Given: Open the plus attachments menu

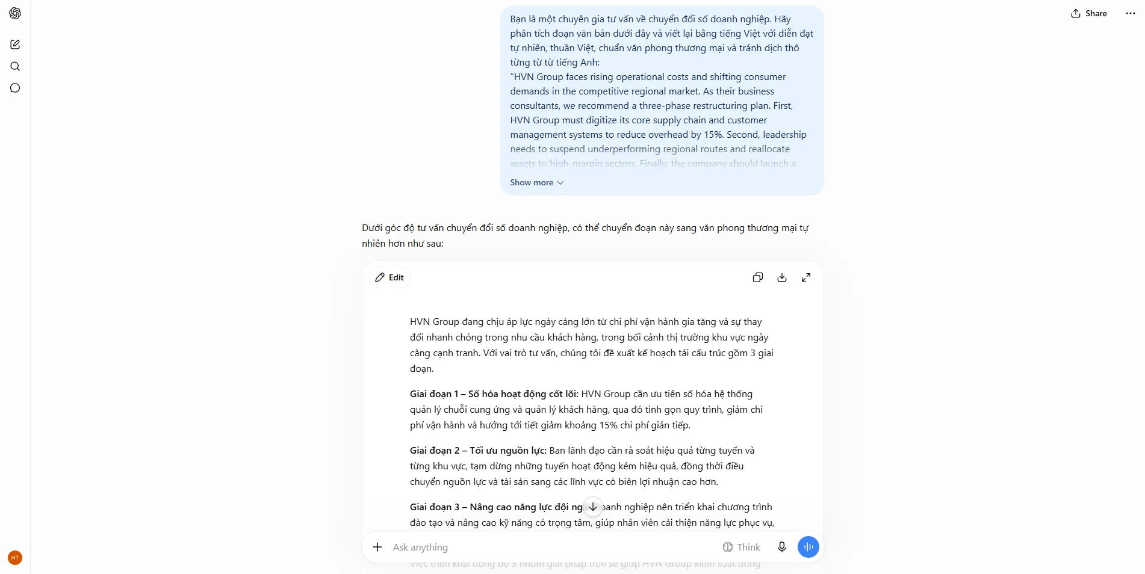Looking at the screenshot, I should (377, 547).
